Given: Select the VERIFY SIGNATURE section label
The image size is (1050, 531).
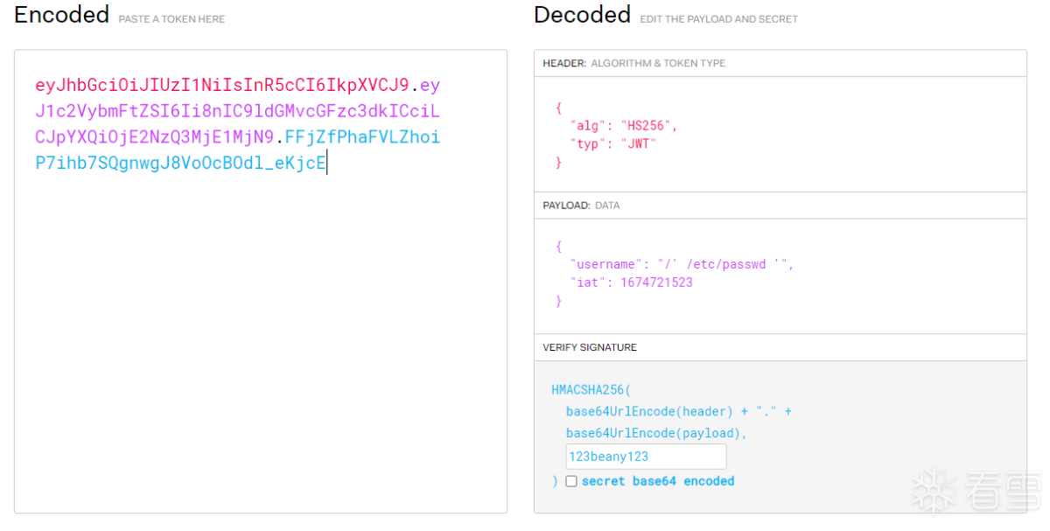Looking at the screenshot, I should (x=590, y=347).
